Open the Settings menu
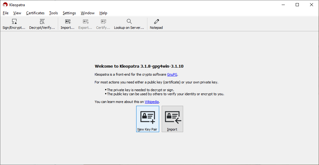Screen dimensions: 319x165 [x=69, y=13]
